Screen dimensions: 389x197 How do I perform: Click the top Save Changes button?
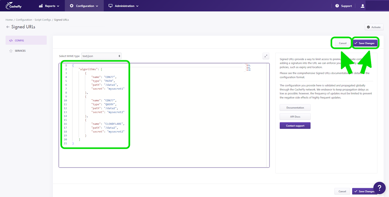click(365, 43)
